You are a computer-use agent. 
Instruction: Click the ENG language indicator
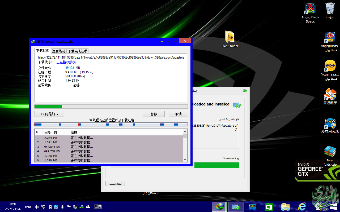pyautogui.click(x=28, y=207)
